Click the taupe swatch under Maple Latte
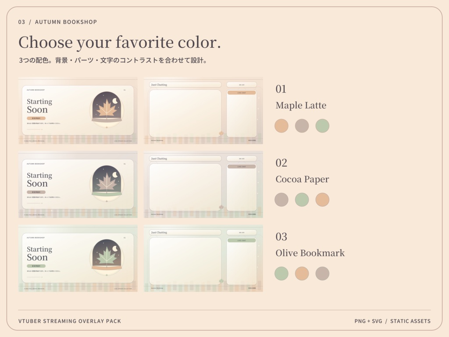The width and height of the screenshot is (449, 337). [x=302, y=126]
